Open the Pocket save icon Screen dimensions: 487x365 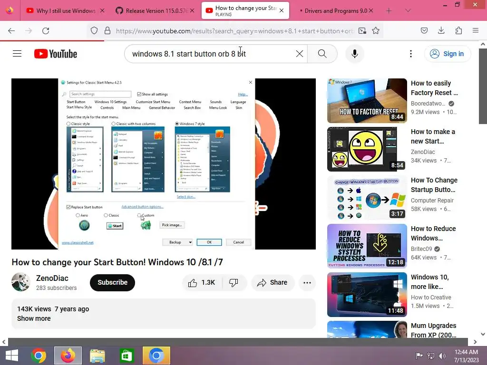(424, 30)
